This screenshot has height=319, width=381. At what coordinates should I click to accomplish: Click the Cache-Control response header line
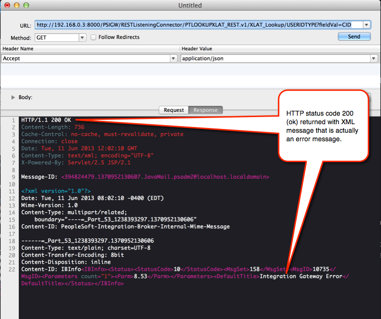tap(102, 134)
